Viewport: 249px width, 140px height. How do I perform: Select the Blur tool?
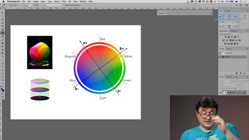click(x=3, y=57)
